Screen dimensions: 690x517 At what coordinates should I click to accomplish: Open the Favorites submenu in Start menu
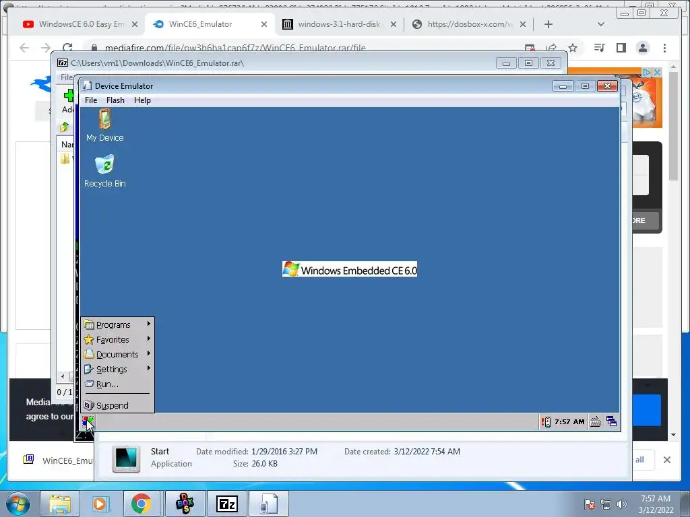(x=117, y=339)
